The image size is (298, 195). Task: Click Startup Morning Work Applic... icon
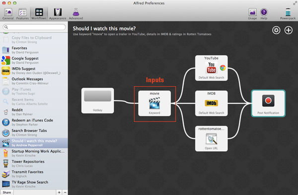[x=5, y=153]
